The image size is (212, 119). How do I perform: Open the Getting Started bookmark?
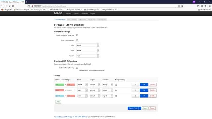7,10
